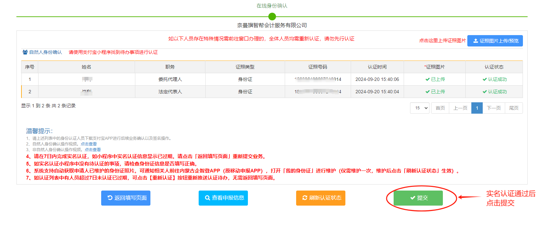Open 非自然人身份确认操作视频 点击查看 link
Image resolution: width=538 pixels, height=230 pixels.
92,150
